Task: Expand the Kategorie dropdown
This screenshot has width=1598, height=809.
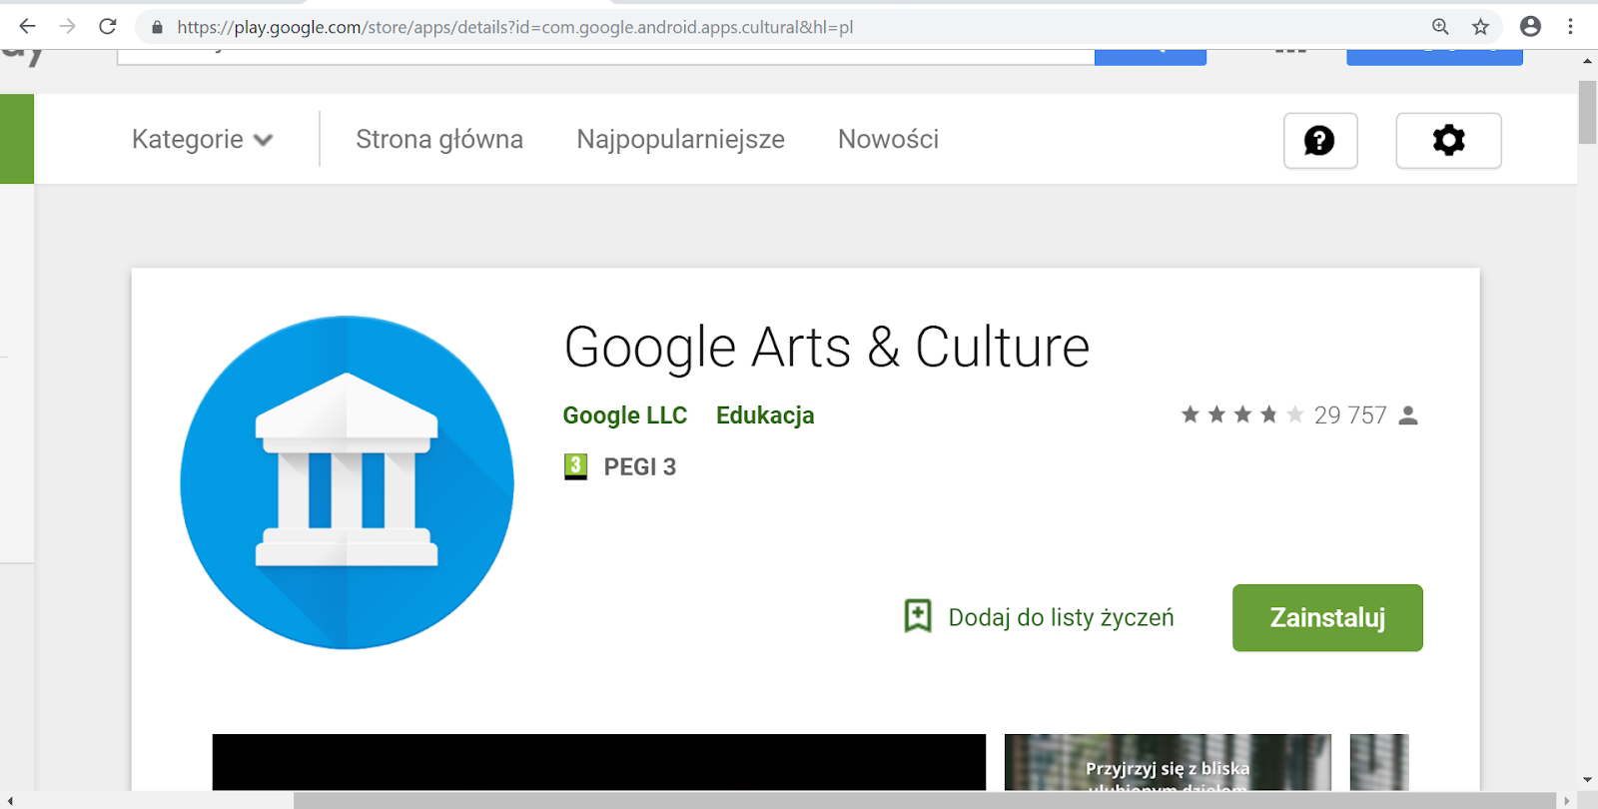Action: (x=202, y=139)
